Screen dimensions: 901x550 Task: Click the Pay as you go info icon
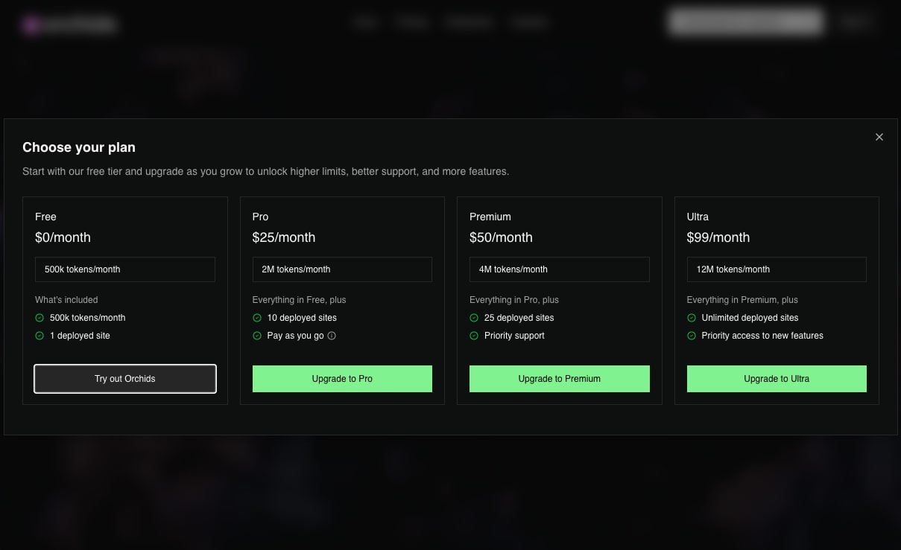point(332,336)
